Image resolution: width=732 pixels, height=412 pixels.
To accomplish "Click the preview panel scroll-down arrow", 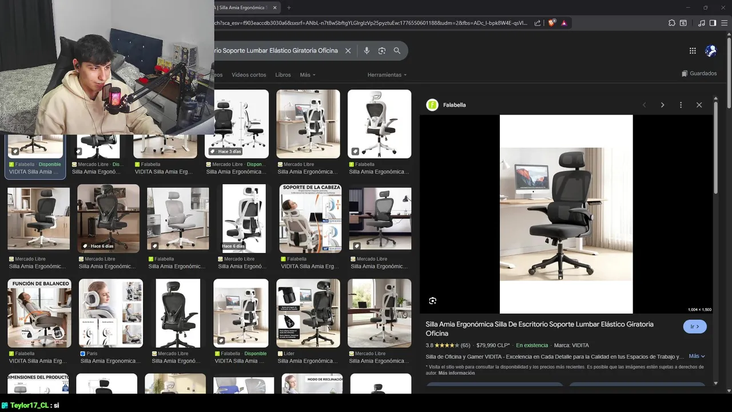I will pyautogui.click(x=715, y=383).
